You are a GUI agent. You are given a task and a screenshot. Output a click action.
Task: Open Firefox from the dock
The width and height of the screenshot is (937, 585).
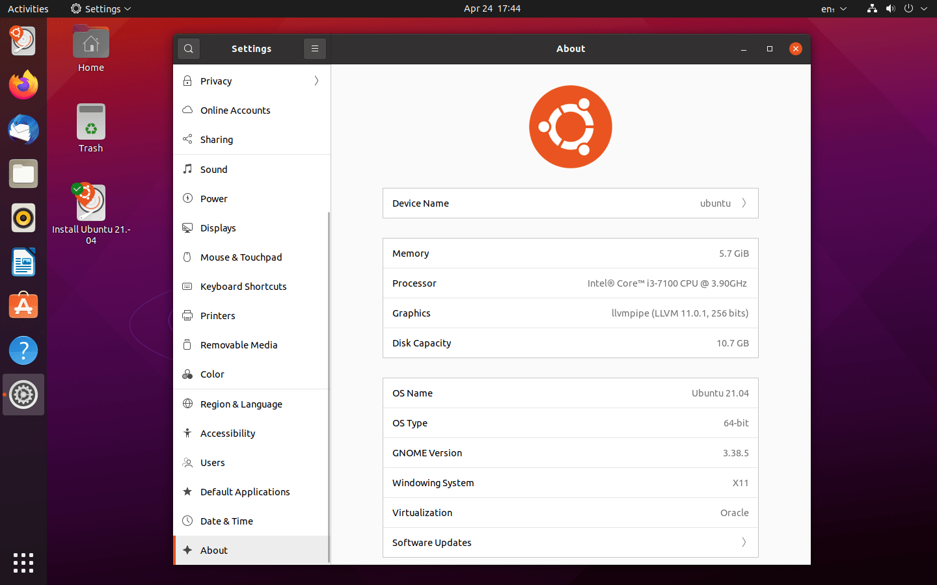23,86
